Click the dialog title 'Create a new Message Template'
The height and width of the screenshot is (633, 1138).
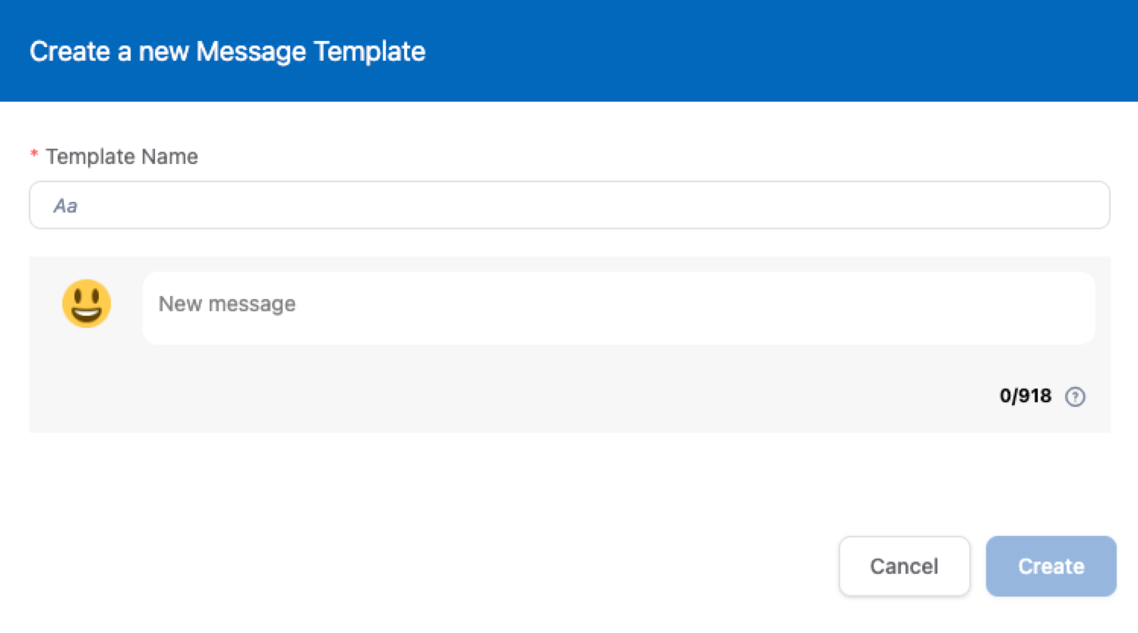(227, 52)
